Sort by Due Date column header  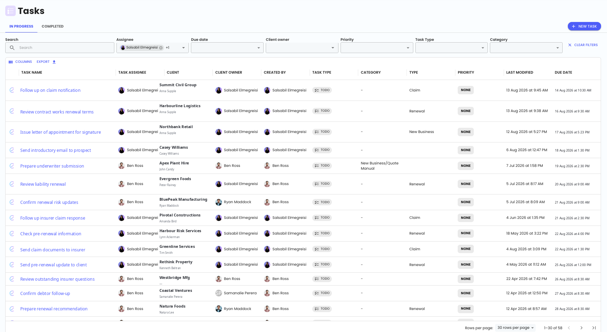tap(563, 73)
